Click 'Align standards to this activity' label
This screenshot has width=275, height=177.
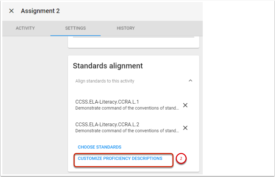104,81
